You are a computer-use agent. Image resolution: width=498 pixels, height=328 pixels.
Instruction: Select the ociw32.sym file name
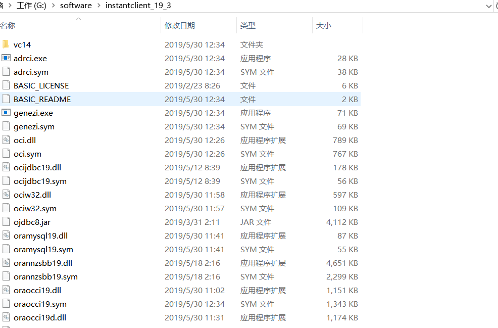point(35,208)
